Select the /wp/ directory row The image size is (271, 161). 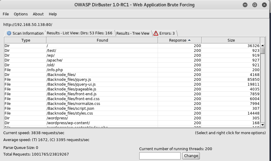click(x=132, y=55)
